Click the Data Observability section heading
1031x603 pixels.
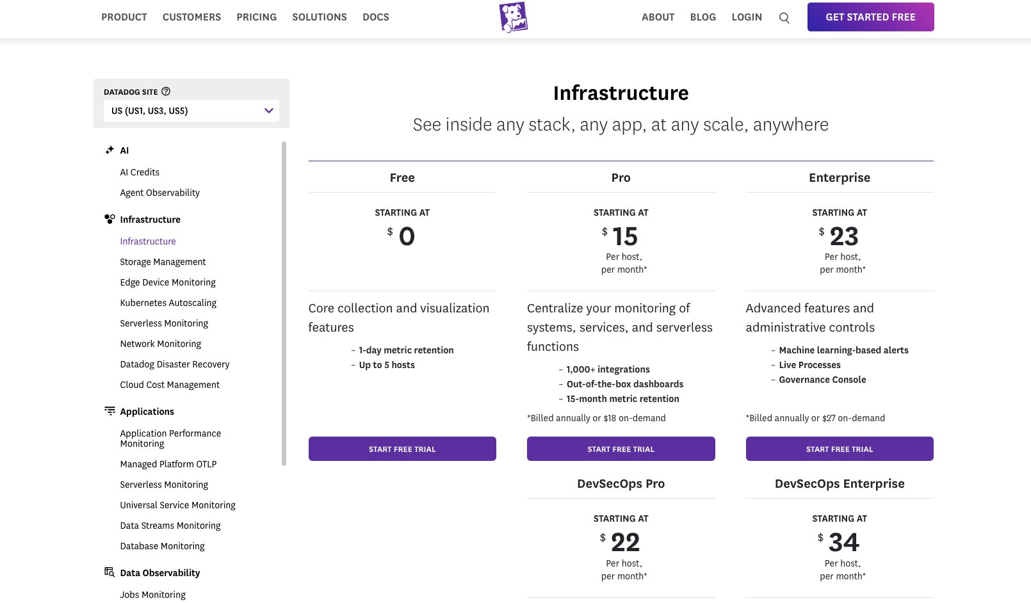[160, 573]
